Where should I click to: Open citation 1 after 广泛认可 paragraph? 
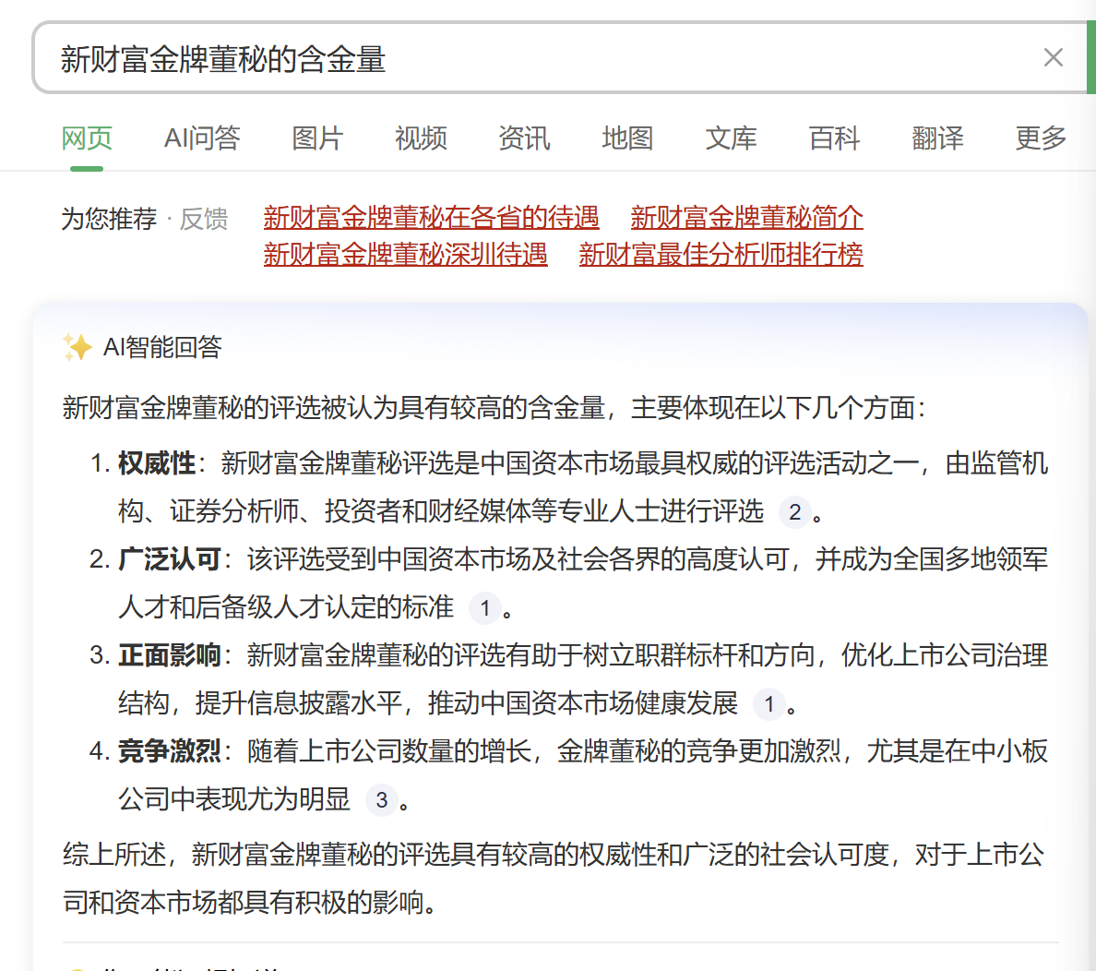pyautogui.click(x=485, y=608)
